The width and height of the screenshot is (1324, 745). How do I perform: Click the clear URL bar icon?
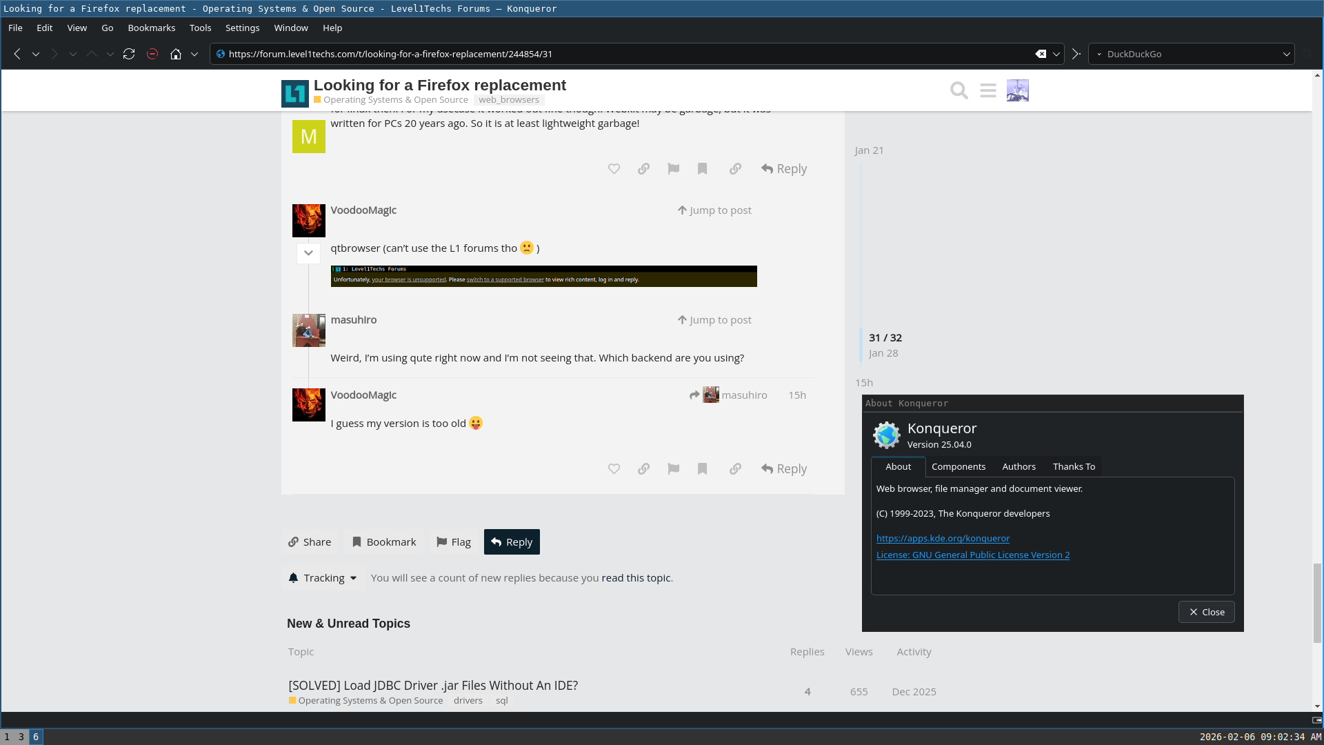click(x=1041, y=54)
